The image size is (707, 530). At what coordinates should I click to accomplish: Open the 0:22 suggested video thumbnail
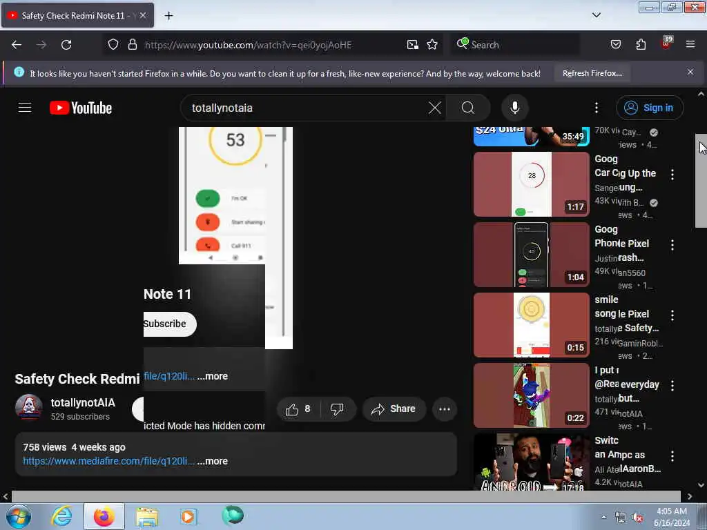pos(531,395)
